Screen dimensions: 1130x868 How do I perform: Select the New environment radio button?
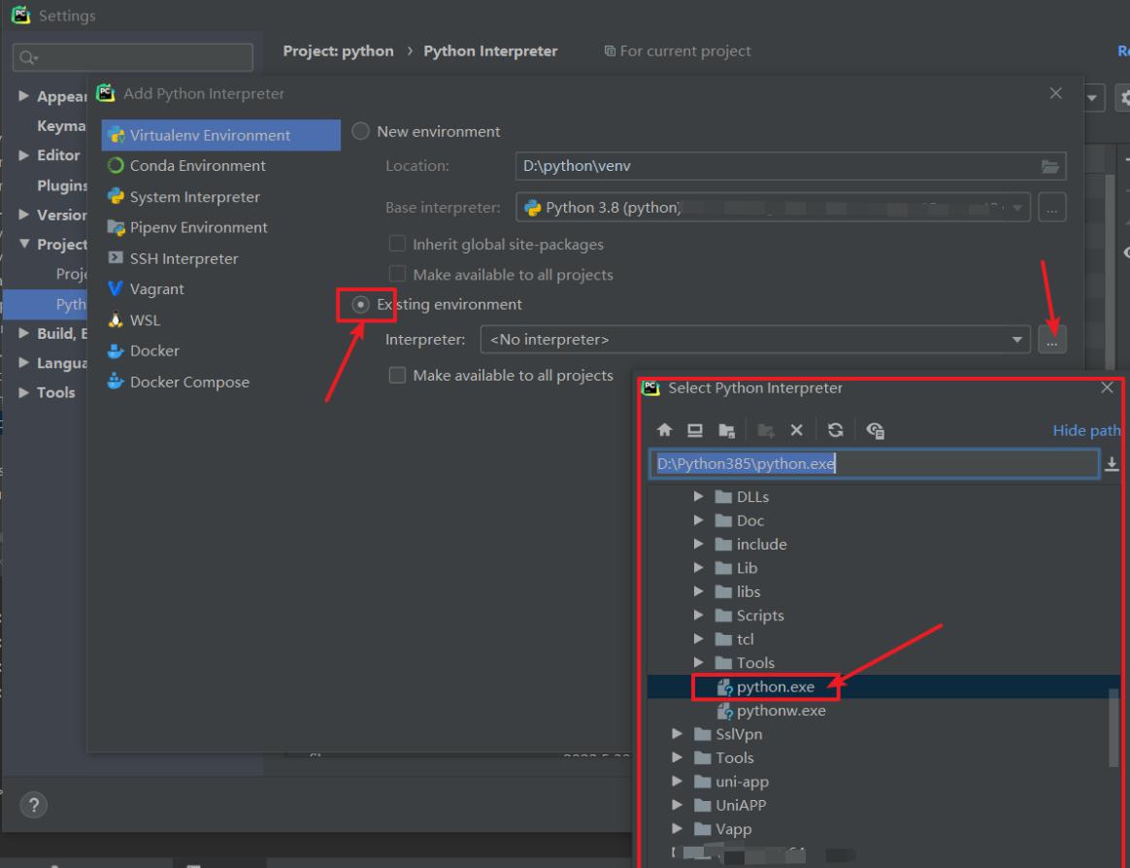pyautogui.click(x=360, y=131)
